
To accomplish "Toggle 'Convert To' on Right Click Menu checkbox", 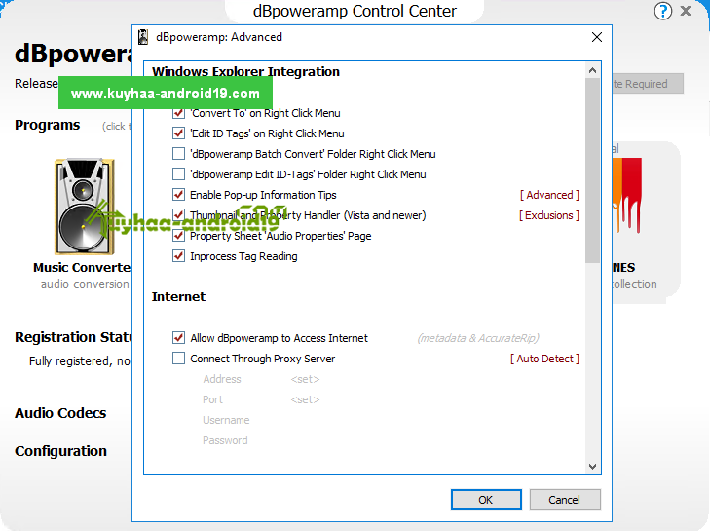I will [178, 113].
